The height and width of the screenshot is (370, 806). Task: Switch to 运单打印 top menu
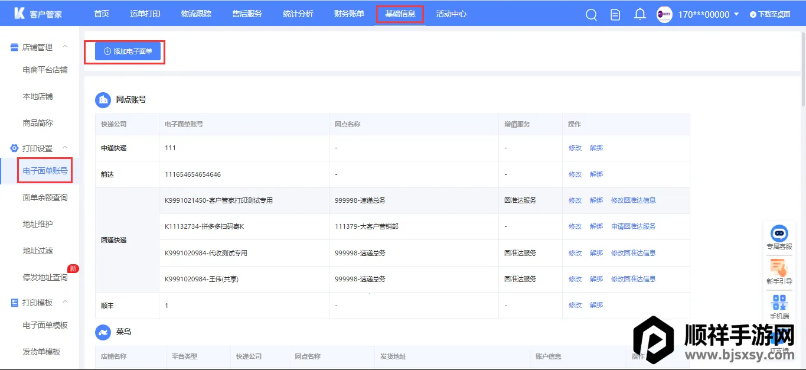point(145,14)
